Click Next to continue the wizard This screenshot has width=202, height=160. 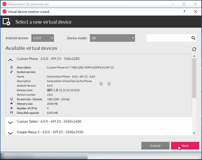pos(185,146)
